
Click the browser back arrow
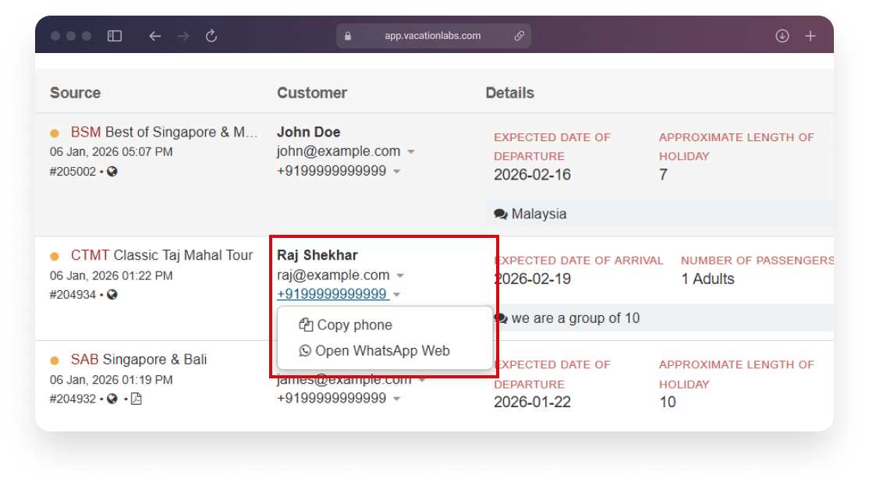(x=154, y=36)
